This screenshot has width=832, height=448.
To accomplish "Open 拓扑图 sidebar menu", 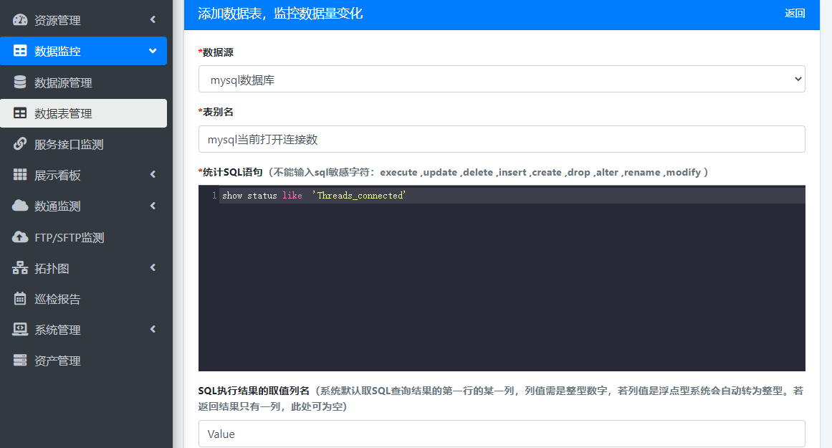I will (83, 267).
